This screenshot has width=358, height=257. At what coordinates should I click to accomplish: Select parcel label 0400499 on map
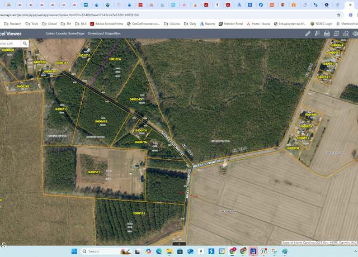(x=101, y=122)
